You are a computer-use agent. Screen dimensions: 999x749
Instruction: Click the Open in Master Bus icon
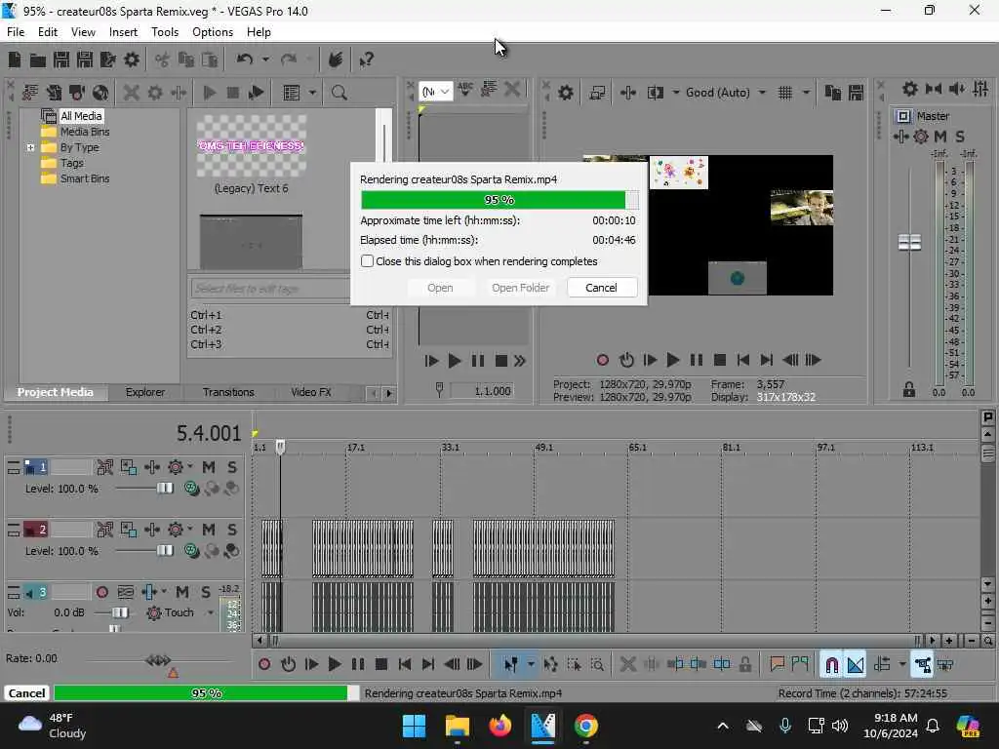point(902,117)
